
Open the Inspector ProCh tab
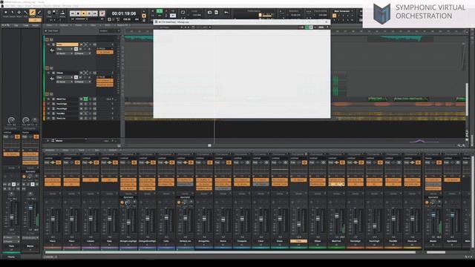point(36,25)
